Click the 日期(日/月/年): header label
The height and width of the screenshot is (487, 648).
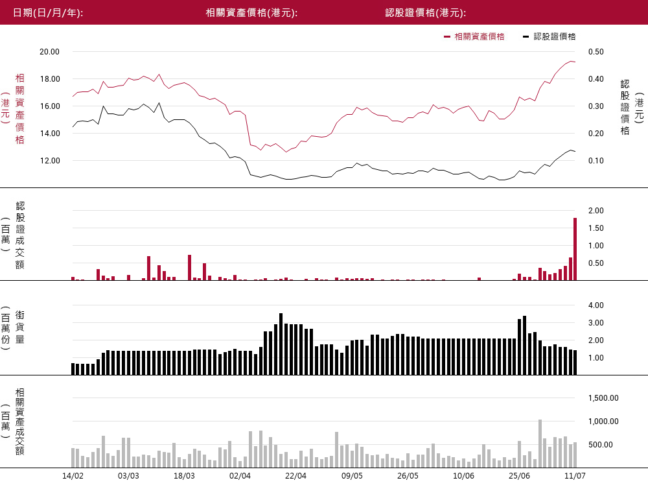pyautogui.click(x=48, y=13)
